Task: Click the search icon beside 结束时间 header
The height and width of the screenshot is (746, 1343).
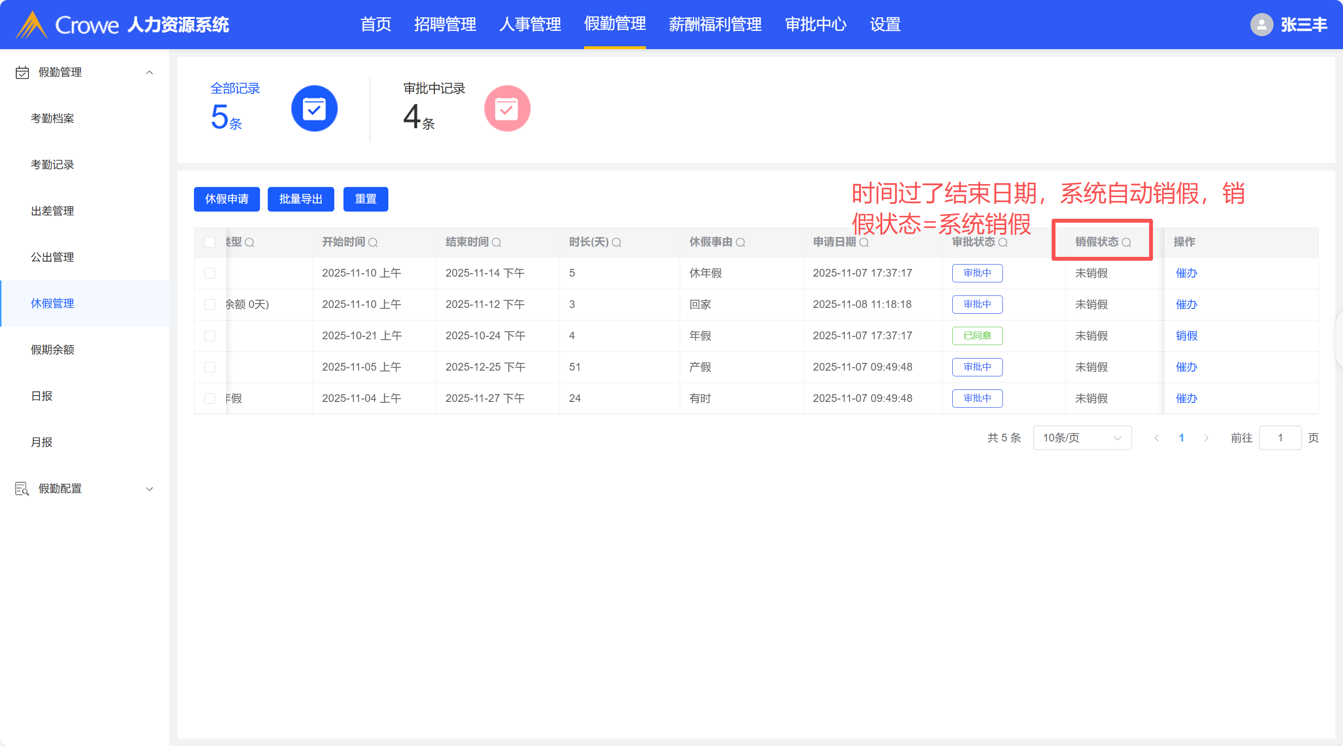Action: point(496,242)
